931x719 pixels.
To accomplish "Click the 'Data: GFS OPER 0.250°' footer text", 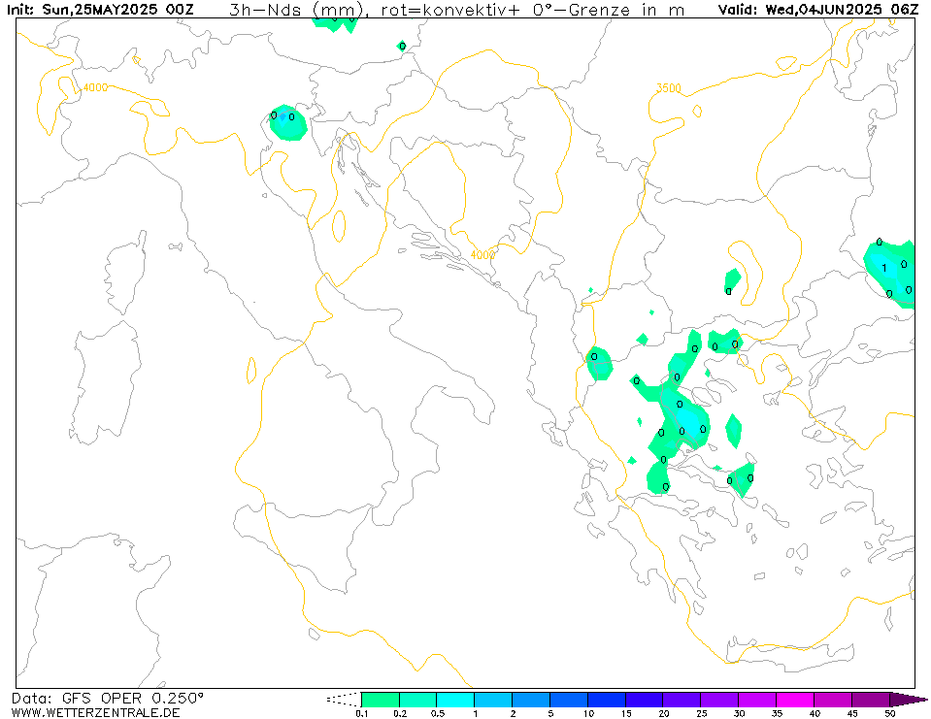I will point(108,699).
